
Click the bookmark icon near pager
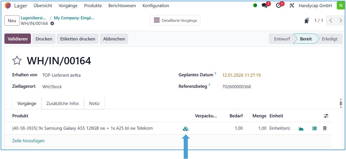pos(307,21)
